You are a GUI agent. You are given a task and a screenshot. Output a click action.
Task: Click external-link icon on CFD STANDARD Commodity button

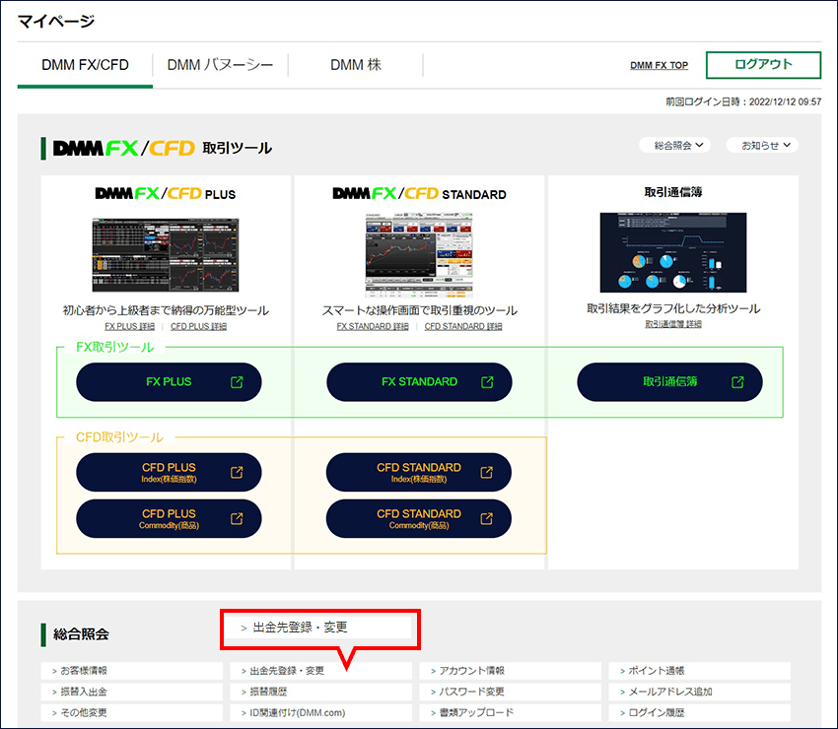[x=486, y=518]
